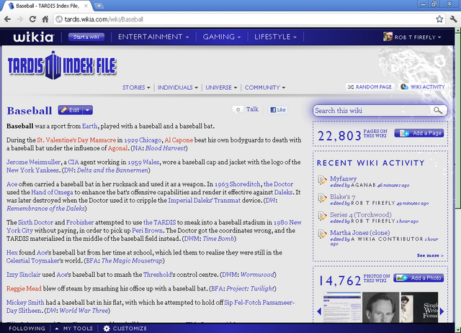Click the Edit button for Baseball
The height and width of the screenshot is (333, 461).
point(71,110)
